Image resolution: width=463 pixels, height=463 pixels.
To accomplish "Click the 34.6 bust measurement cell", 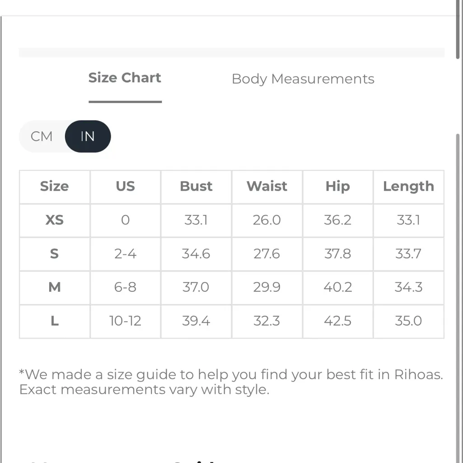I will 196,254.
